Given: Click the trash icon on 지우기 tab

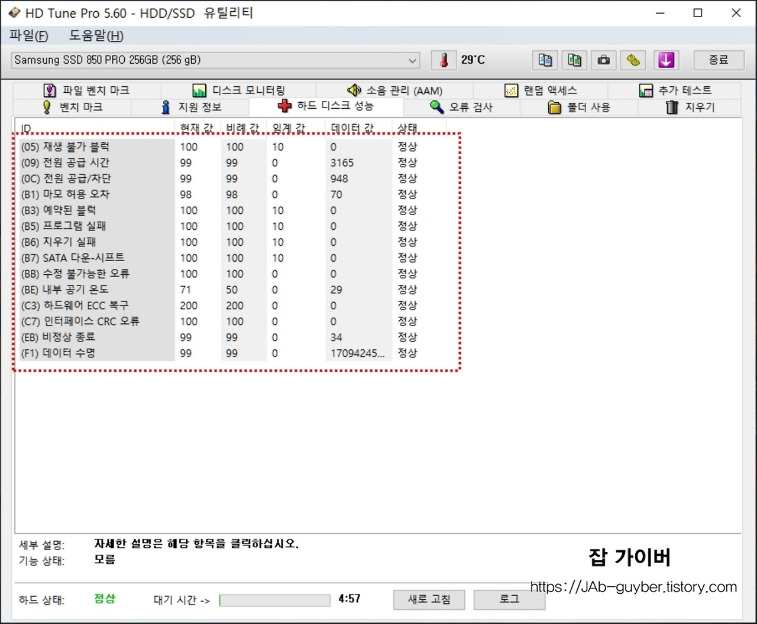Looking at the screenshot, I should point(671,107).
